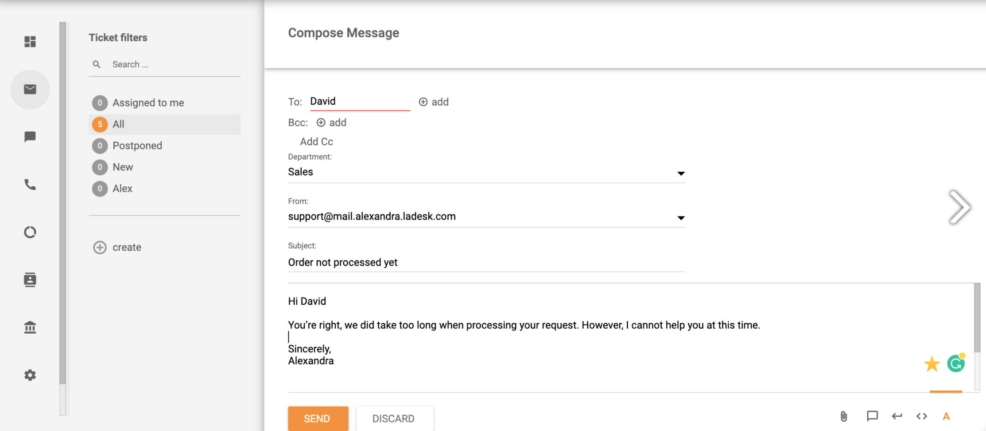Open the attach file paperclip icon
Viewport: 986px width, 431px height.
coord(843,416)
